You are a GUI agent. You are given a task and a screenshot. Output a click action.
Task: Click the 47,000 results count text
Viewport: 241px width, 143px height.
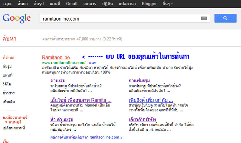coord(82,39)
